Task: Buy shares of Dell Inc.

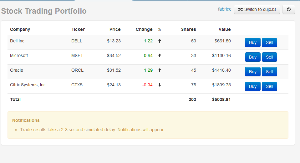Action: 252,42
